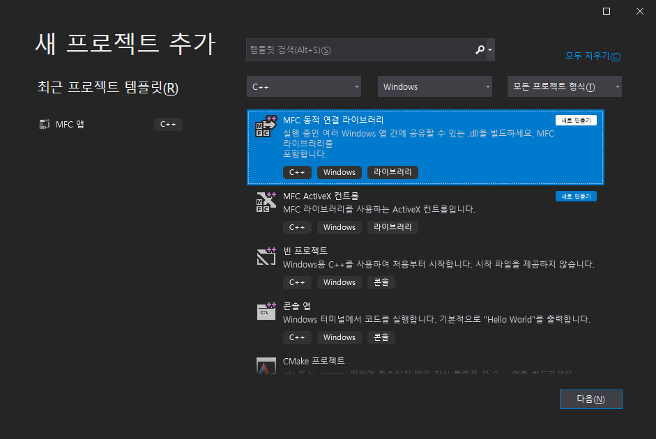Select the 빈 프로젝트 template title
This screenshot has height=439, width=656.
[305, 251]
